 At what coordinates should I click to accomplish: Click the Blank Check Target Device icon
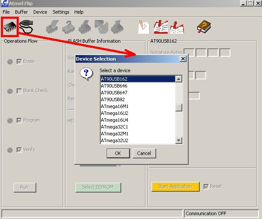(69, 27)
